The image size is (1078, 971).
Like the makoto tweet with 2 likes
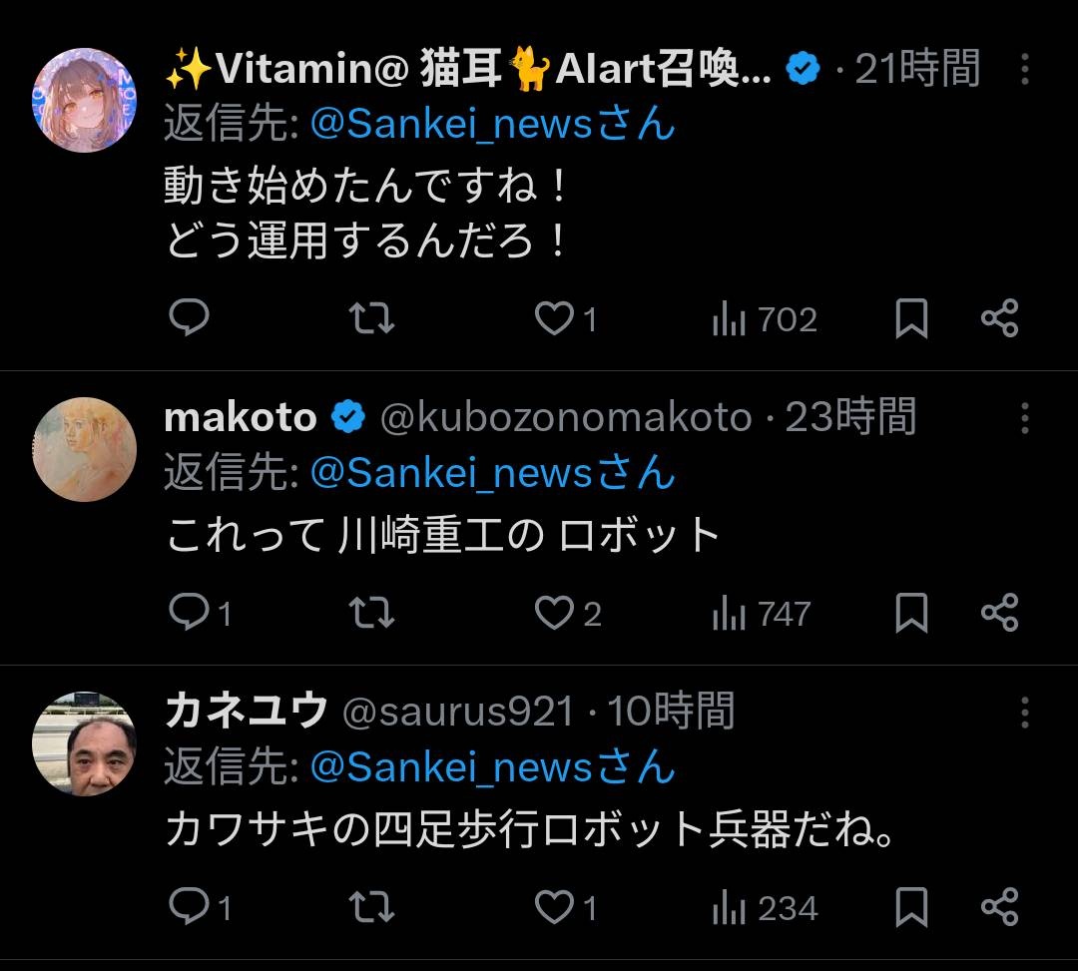[555, 613]
